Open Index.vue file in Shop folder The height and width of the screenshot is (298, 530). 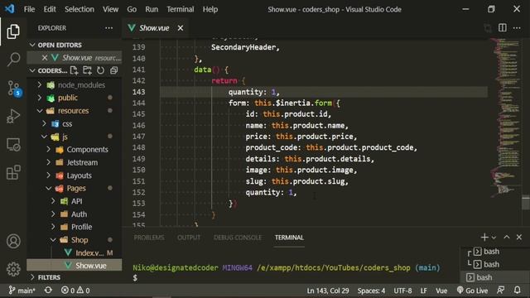pyautogui.click(x=75, y=252)
